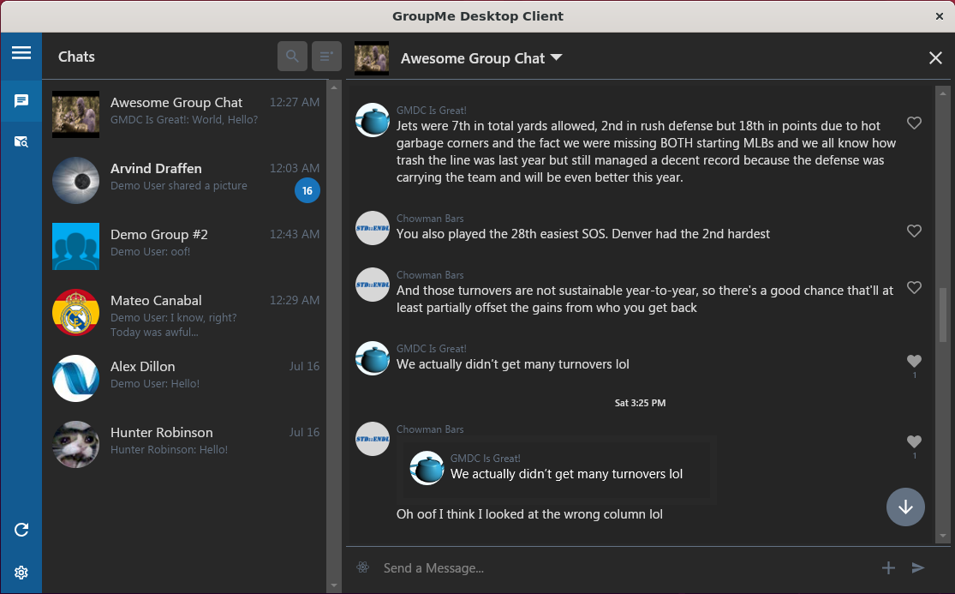Click the plugin atom icon near message box
This screenshot has height=594, width=955.
[x=363, y=567]
